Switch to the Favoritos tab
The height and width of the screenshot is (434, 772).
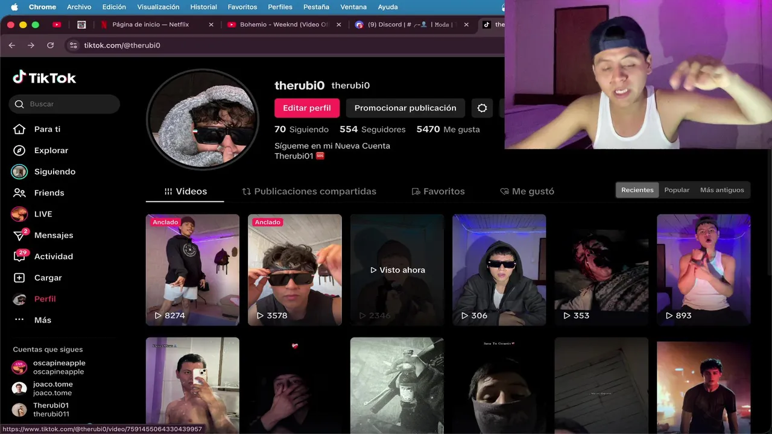click(x=438, y=191)
